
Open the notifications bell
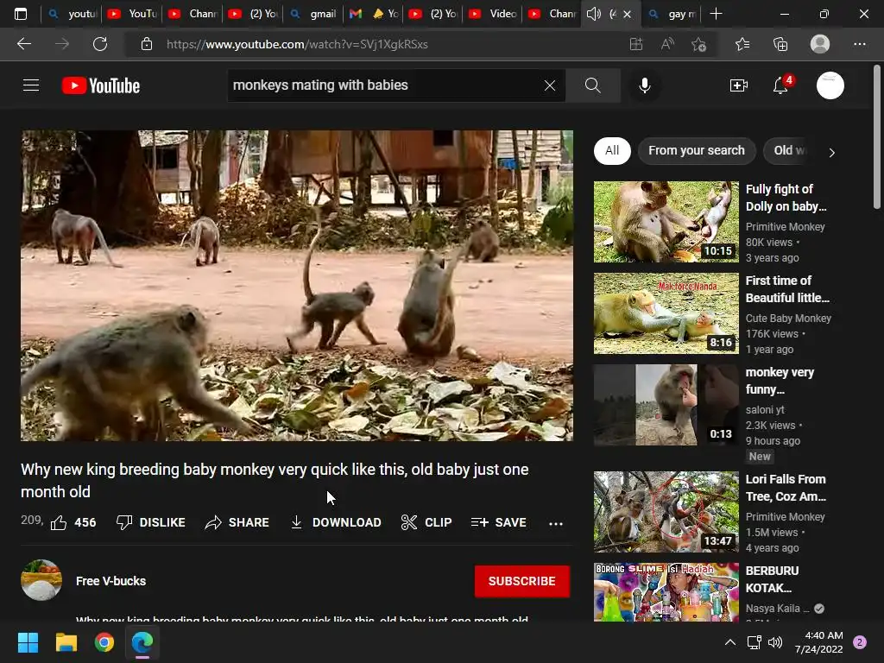pyautogui.click(x=780, y=85)
